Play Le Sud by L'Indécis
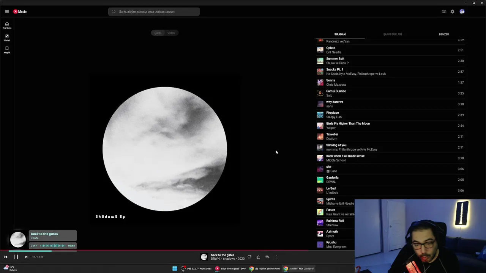486x273 pixels. tap(391, 190)
